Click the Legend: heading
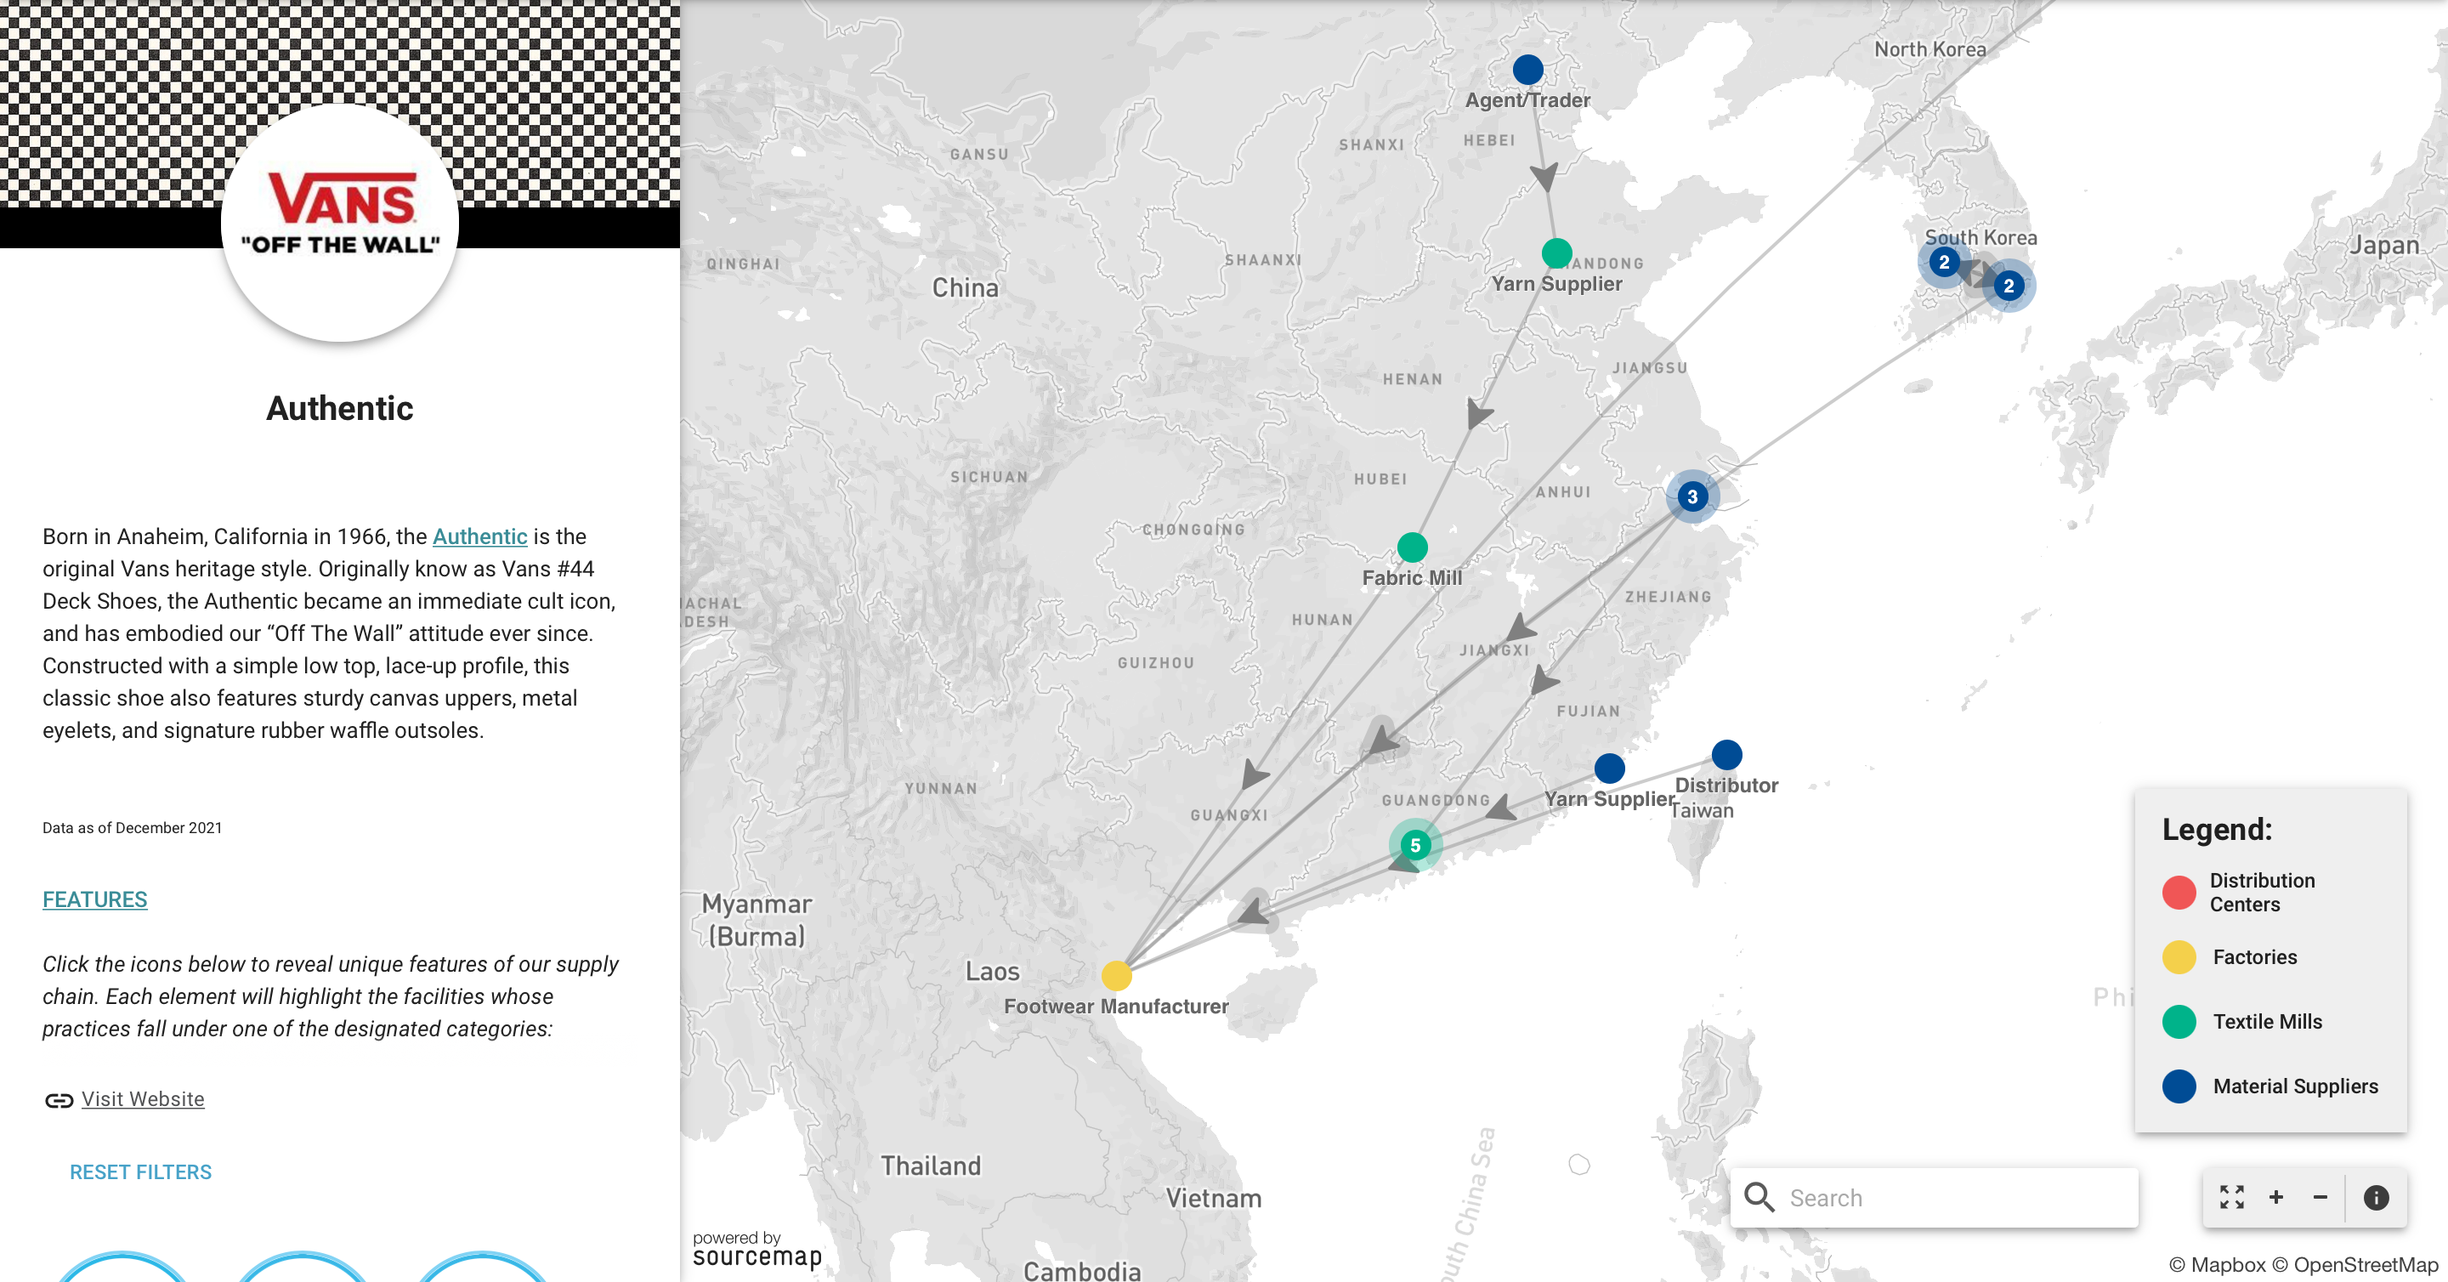Screen dimensions: 2448x1282 point(2217,830)
